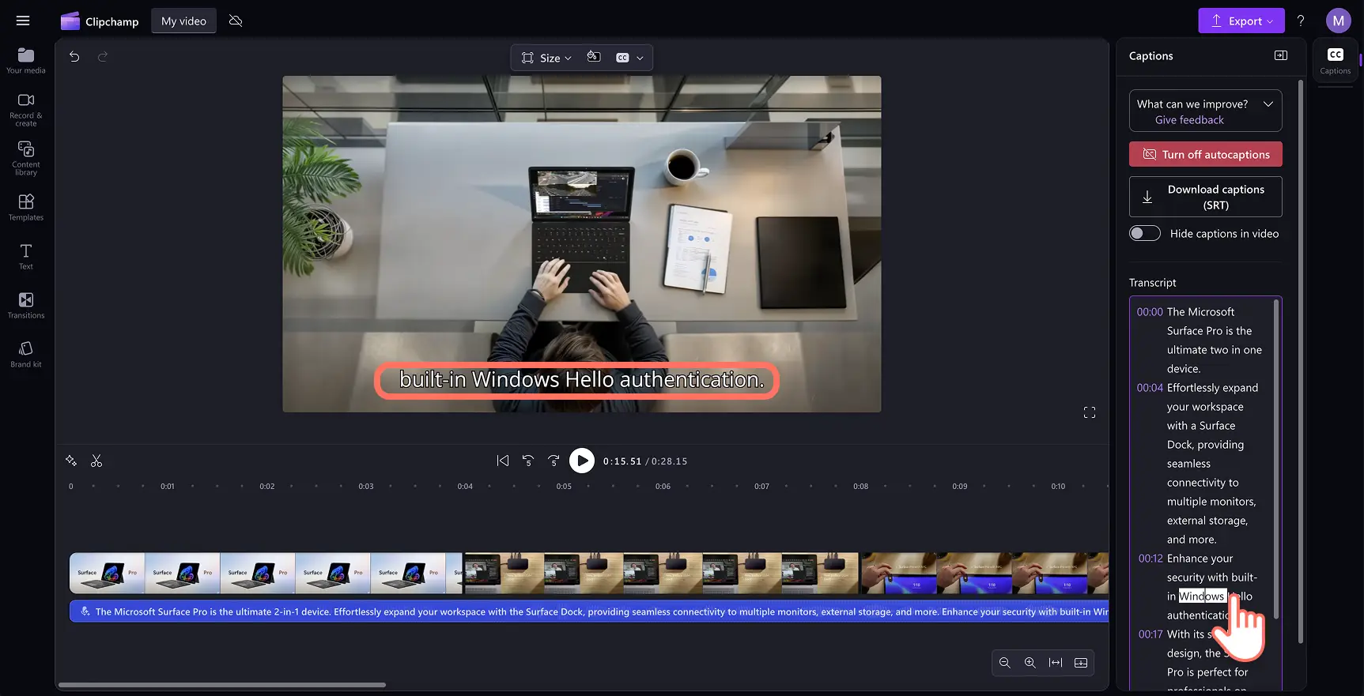Click the redo arrow
This screenshot has width=1364, height=696.
click(x=102, y=56)
